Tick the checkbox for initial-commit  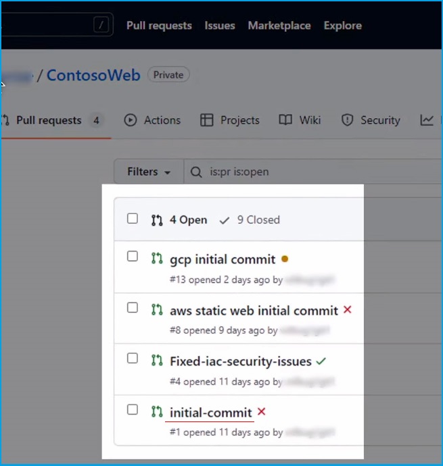[132, 409]
